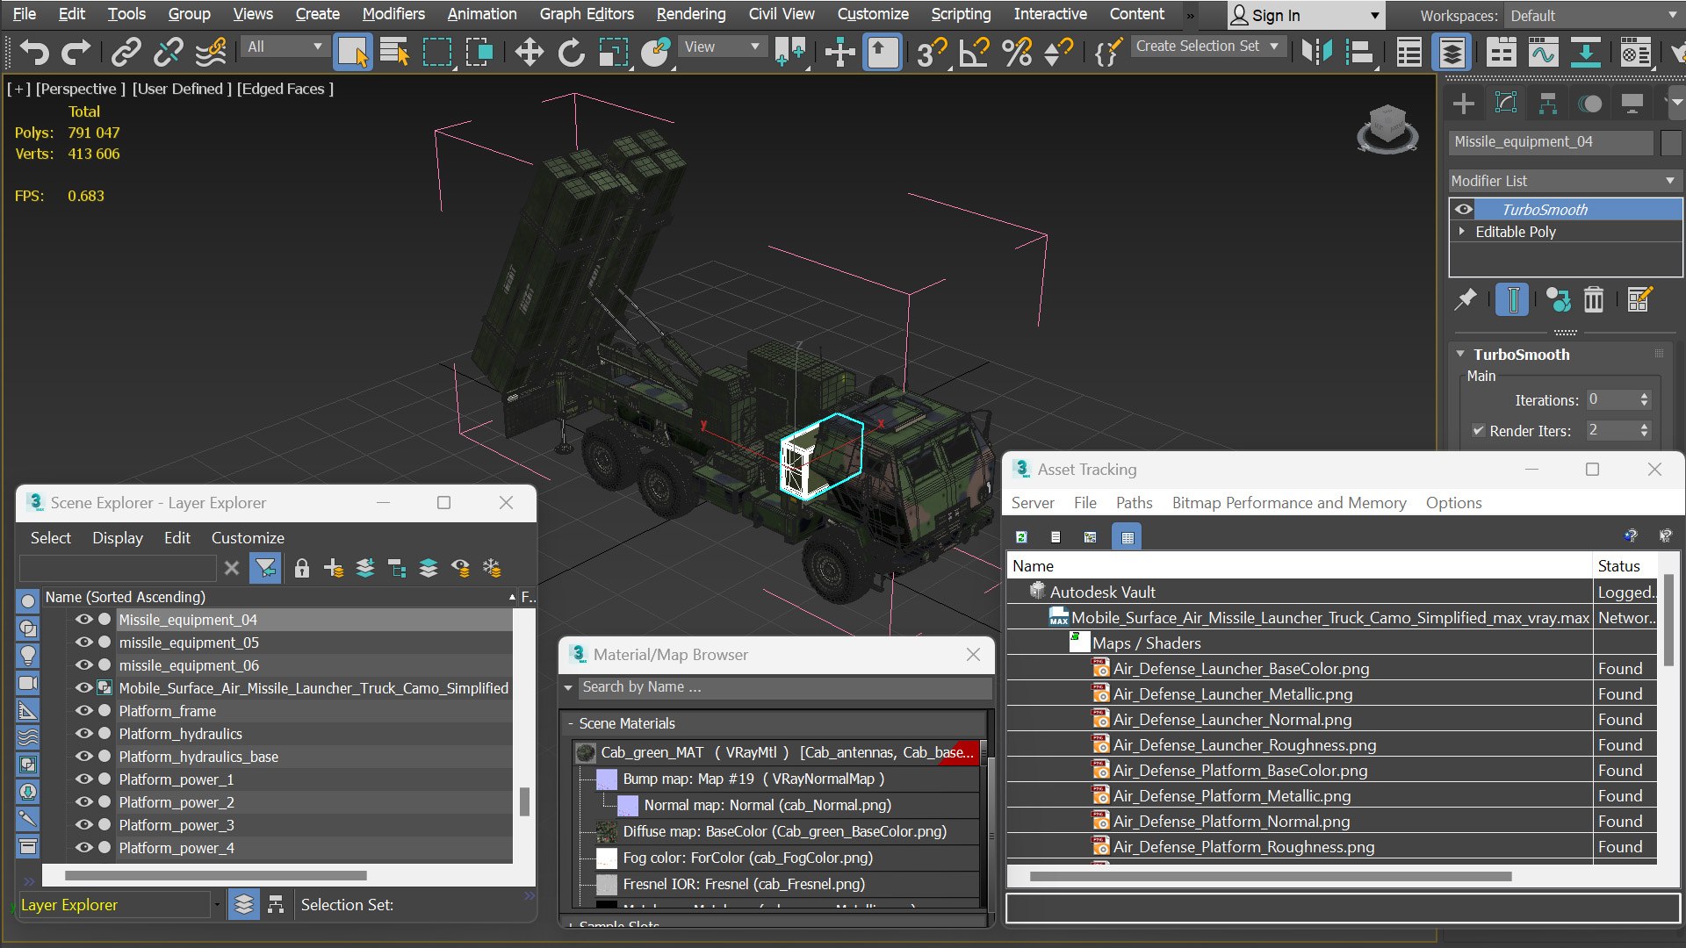The height and width of the screenshot is (948, 1686).
Task: Activate Select and Move tool
Action: (x=529, y=52)
